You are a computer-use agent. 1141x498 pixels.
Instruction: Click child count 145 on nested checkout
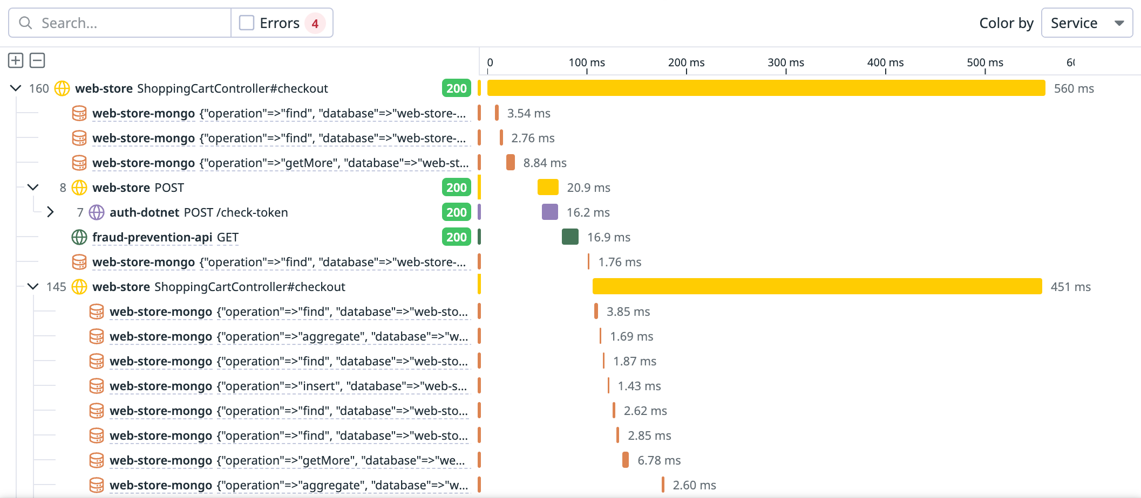56,287
